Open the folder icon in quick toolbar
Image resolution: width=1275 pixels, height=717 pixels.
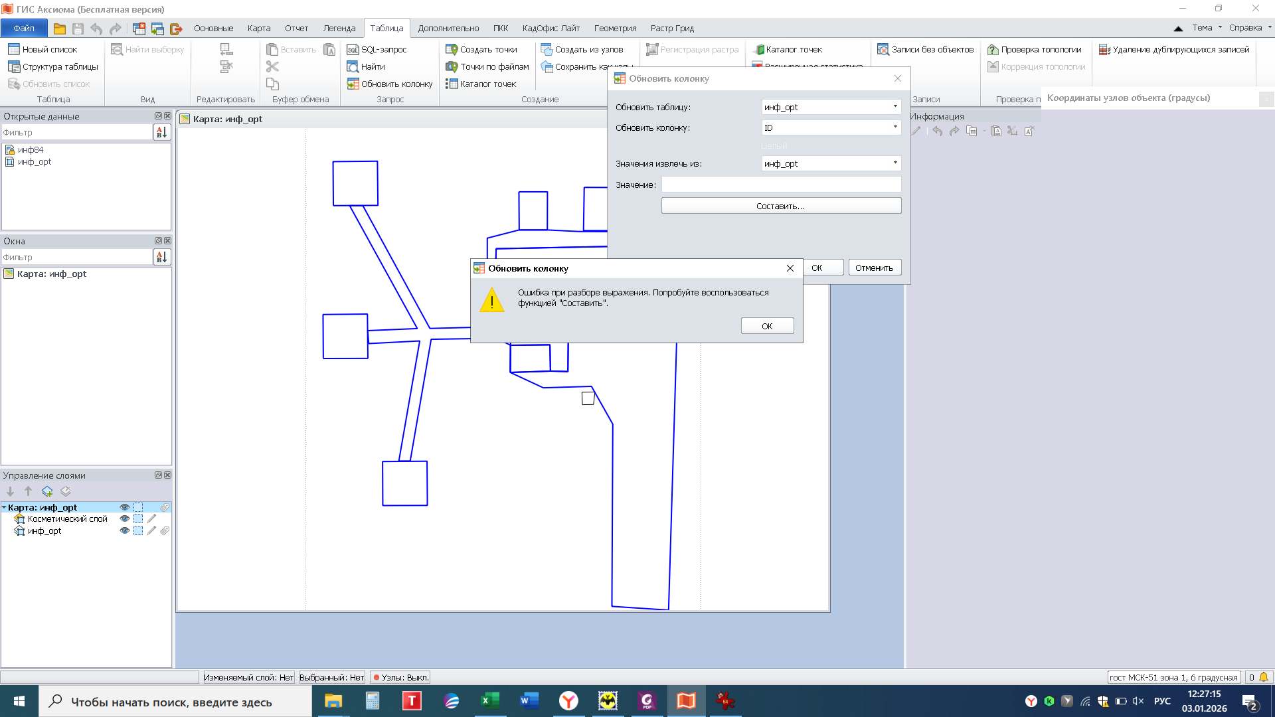click(x=60, y=29)
